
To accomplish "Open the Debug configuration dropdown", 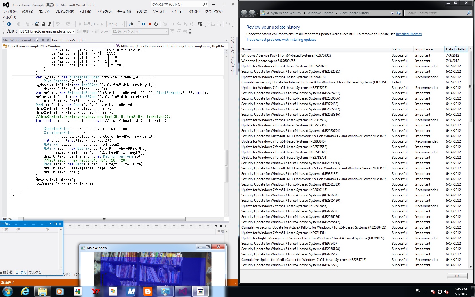I will click(x=123, y=24).
